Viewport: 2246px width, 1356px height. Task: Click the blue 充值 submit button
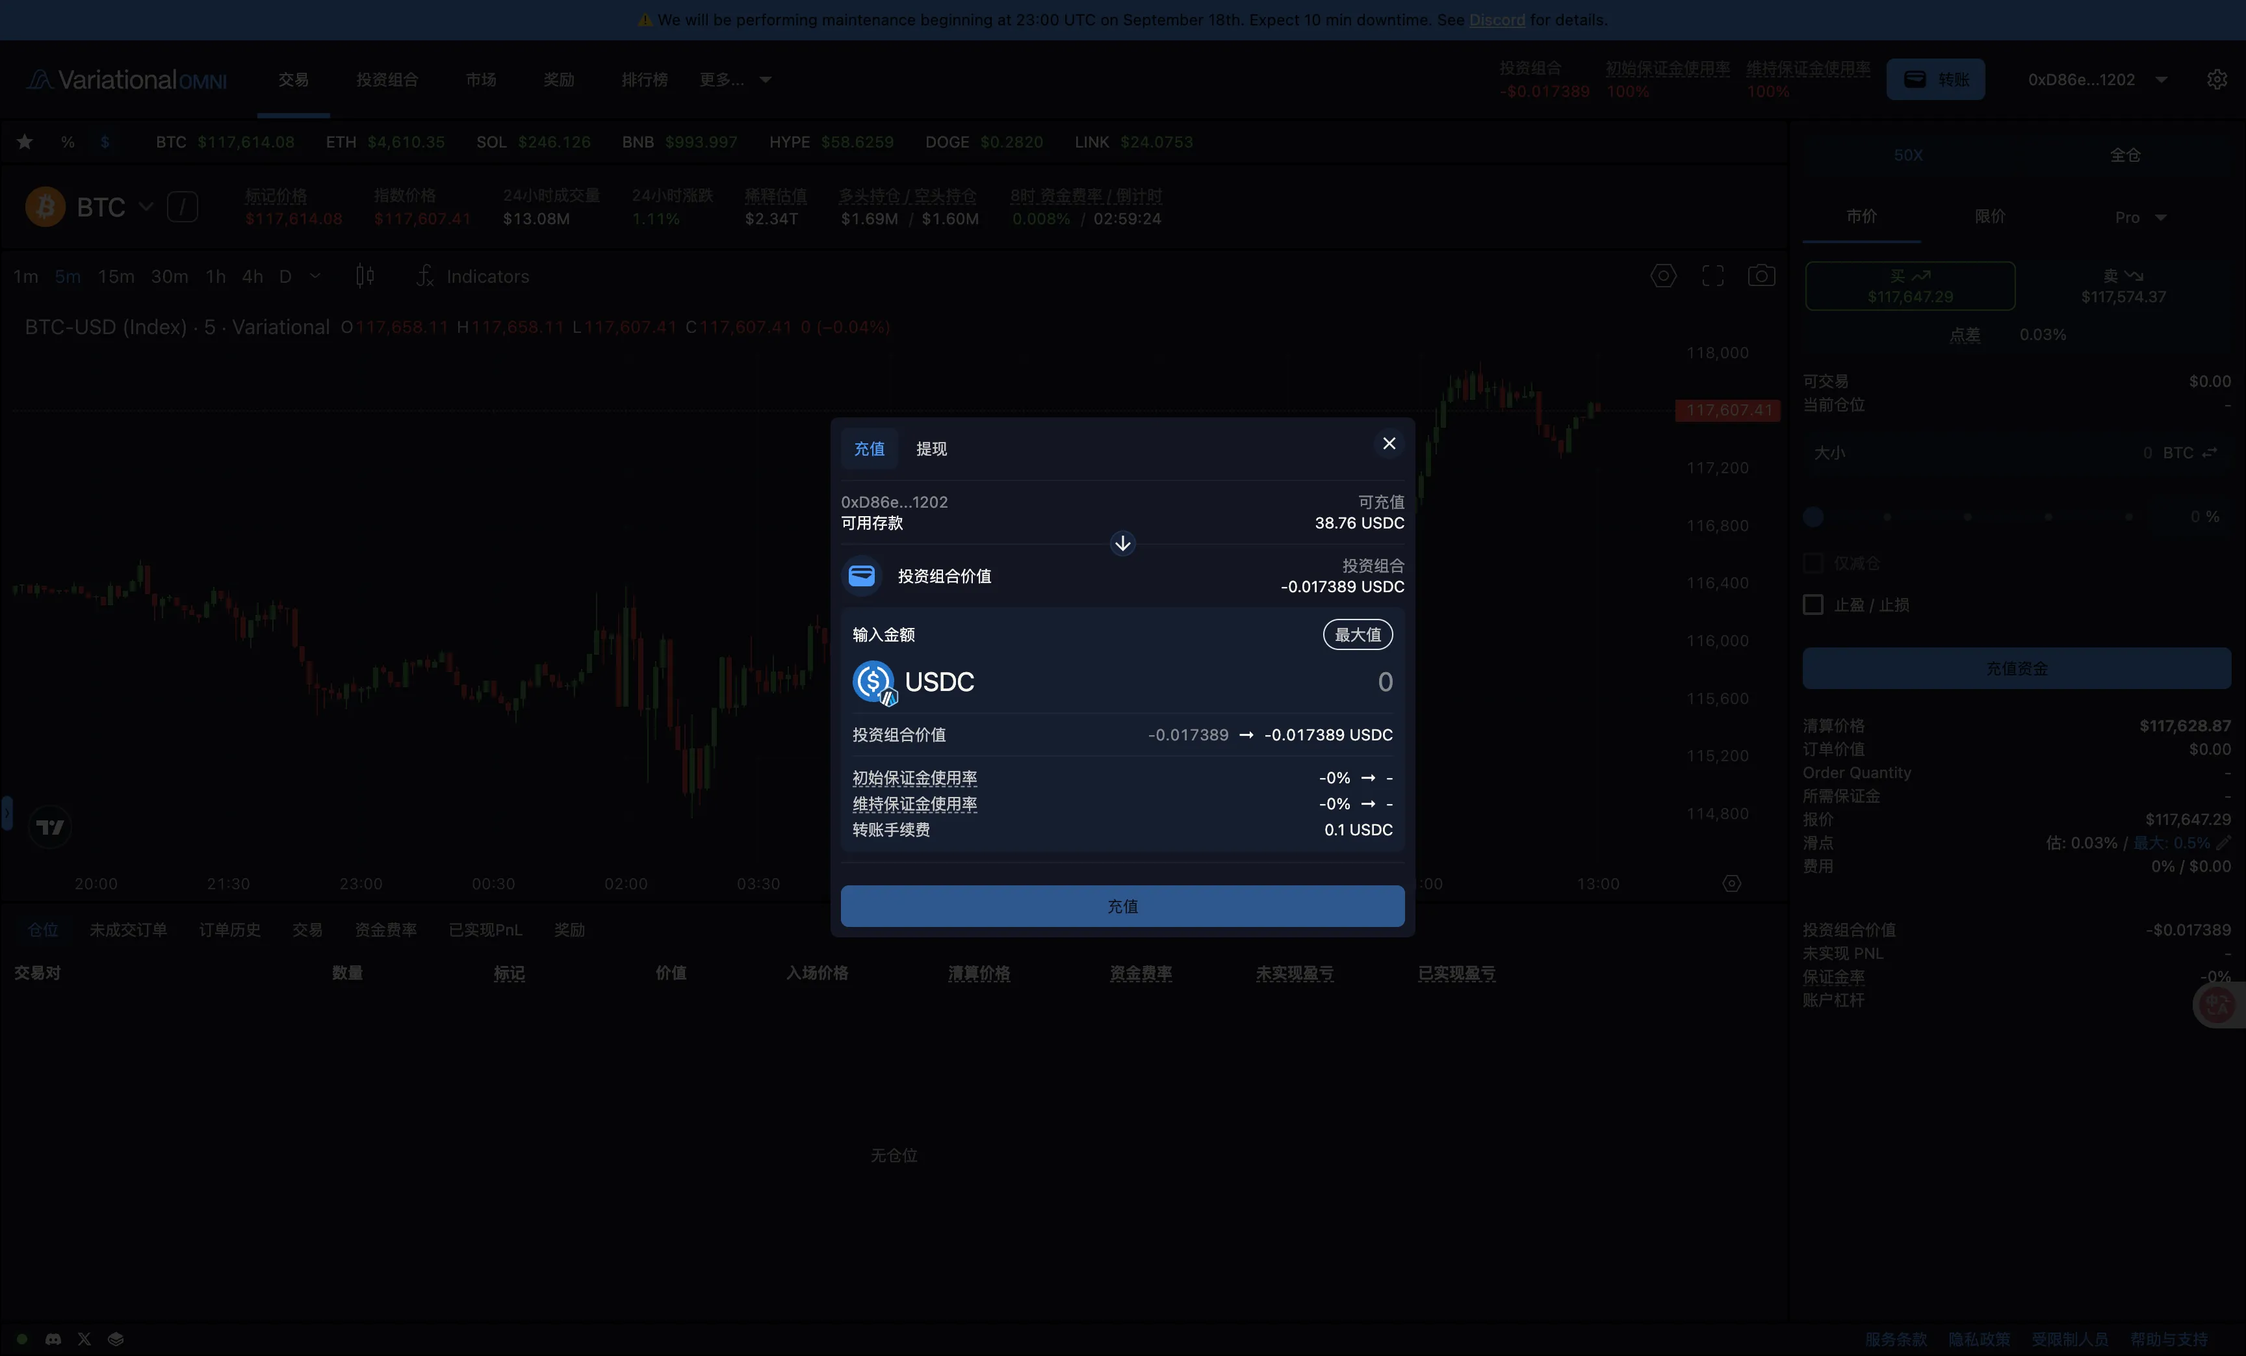(1122, 906)
